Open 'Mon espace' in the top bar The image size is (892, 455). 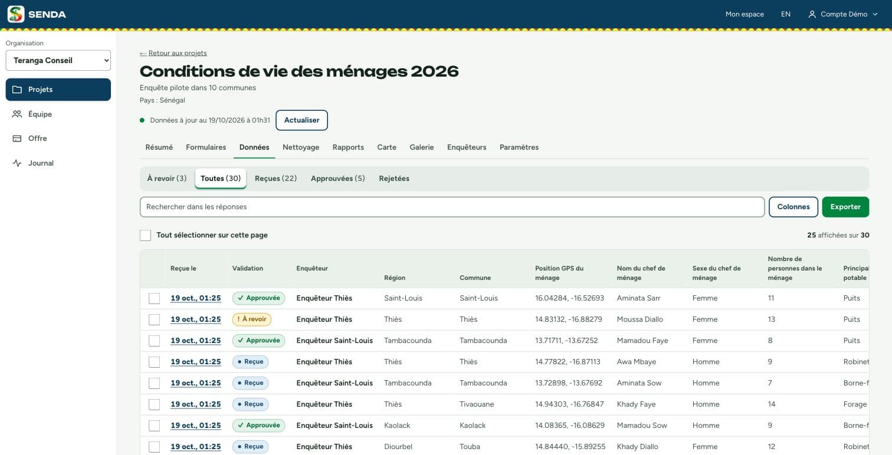coord(745,14)
